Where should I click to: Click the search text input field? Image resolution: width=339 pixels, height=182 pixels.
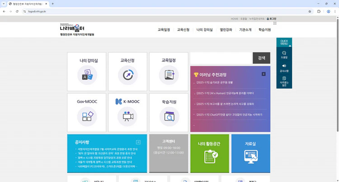click(221, 58)
